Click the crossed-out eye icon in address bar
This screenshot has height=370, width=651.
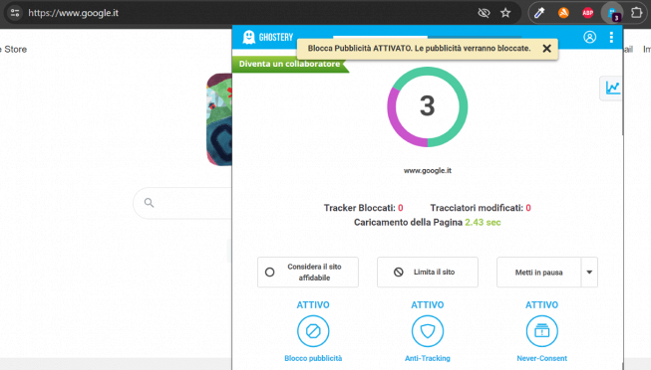[x=484, y=13]
